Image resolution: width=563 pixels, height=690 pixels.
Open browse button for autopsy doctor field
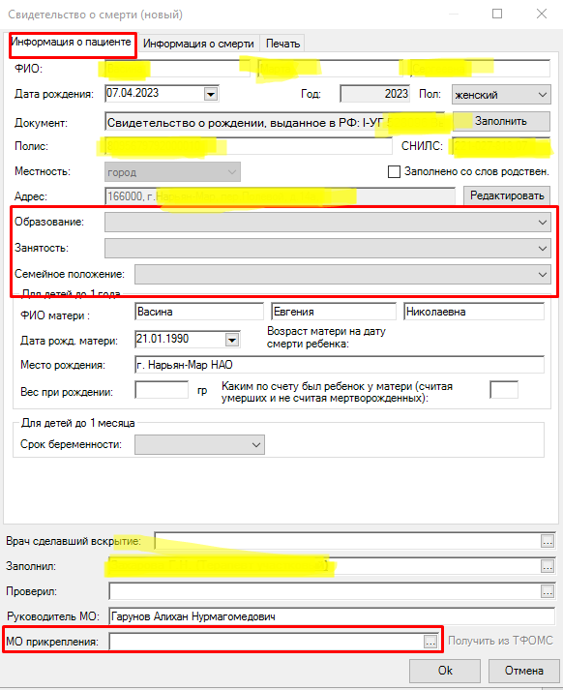[548, 541]
